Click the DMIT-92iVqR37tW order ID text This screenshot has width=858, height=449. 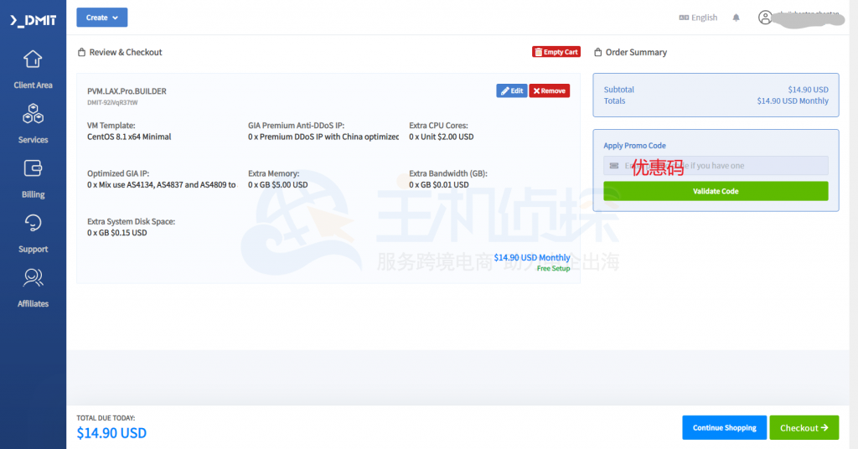click(112, 103)
